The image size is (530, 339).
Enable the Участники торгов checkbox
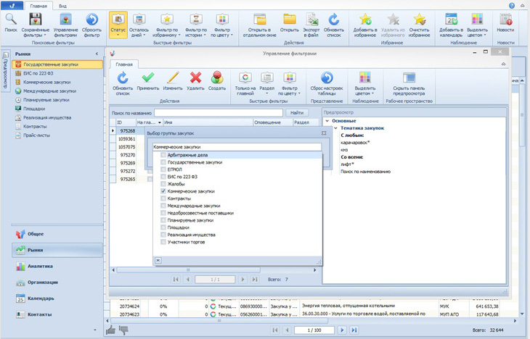click(163, 242)
